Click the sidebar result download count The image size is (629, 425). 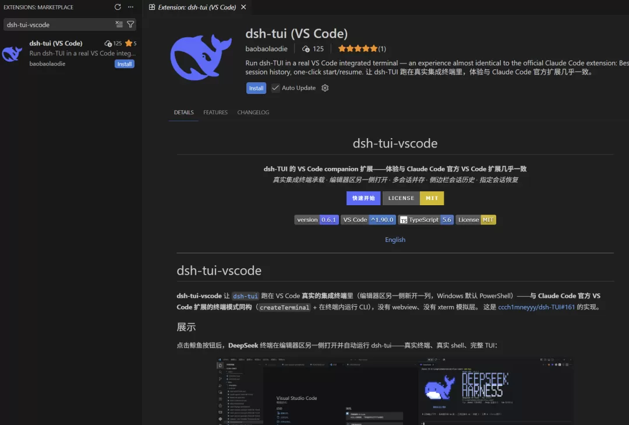113,43
